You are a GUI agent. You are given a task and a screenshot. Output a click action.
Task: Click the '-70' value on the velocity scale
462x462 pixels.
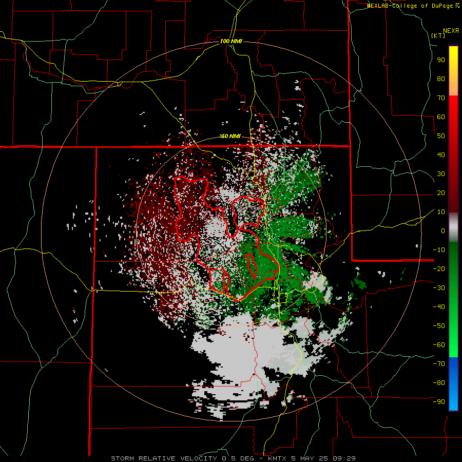(439, 364)
